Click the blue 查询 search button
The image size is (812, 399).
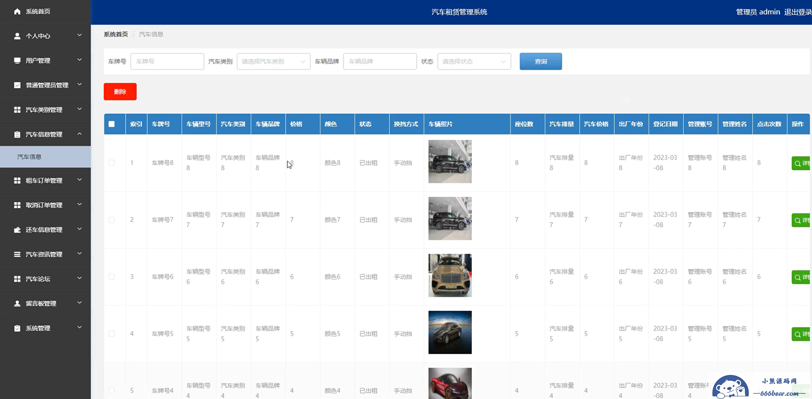(x=540, y=61)
